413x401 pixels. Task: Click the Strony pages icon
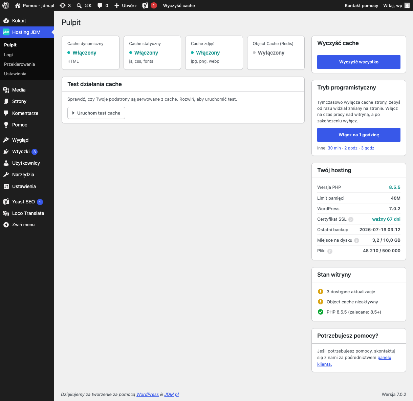pos(6,101)
